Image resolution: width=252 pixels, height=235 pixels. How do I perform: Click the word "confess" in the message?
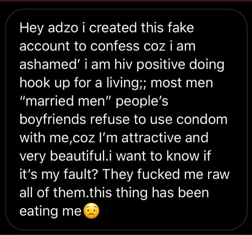115,46
